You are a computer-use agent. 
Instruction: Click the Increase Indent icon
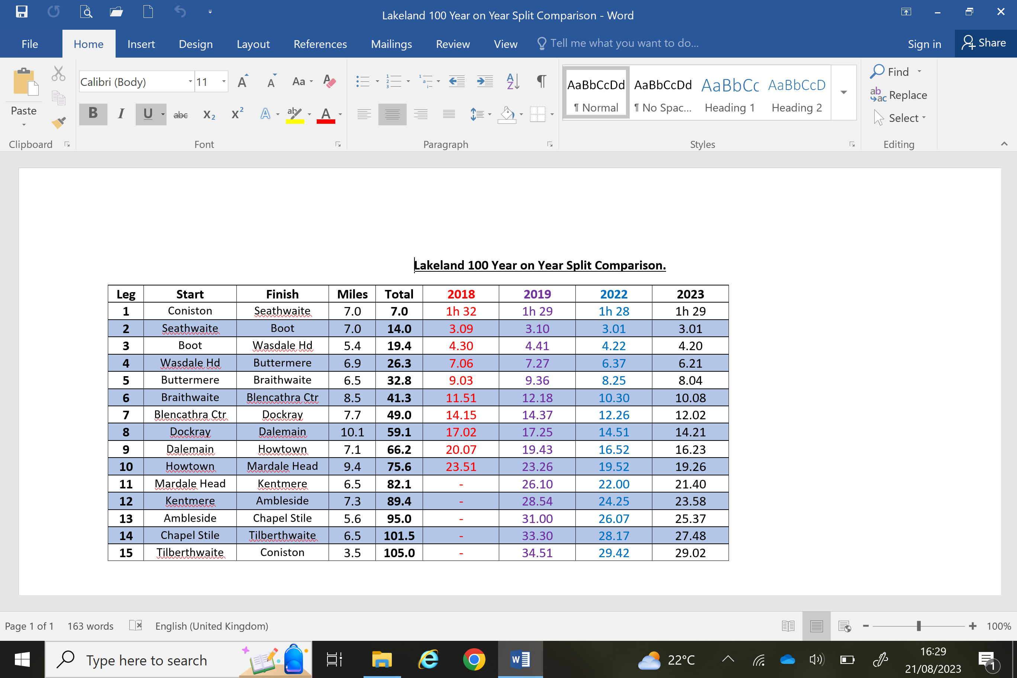(x=485, y=81)
